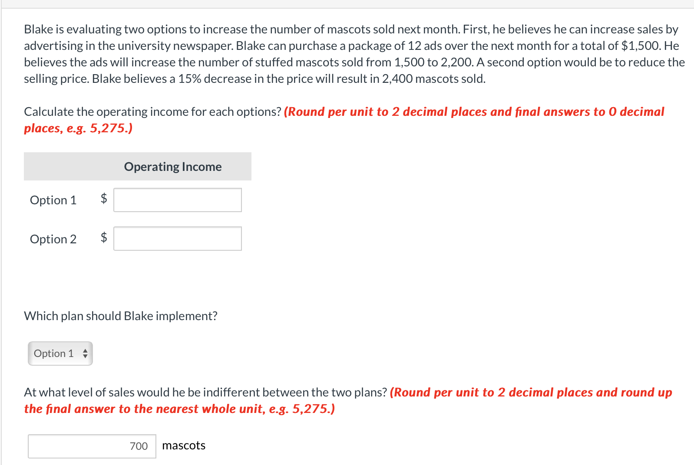Click the dollar sign beside Option 1

click(103, 200)
